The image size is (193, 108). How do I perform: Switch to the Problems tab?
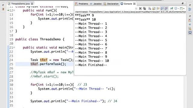pyautogui.click(x=82, y=4)
